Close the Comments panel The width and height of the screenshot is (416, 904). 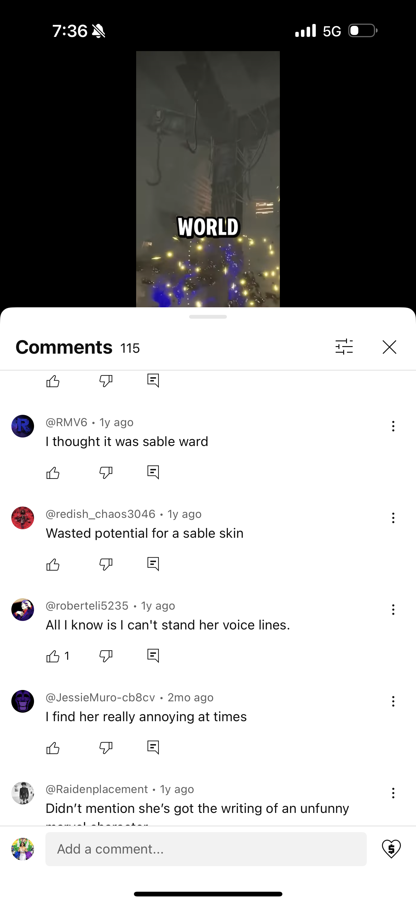click(389, 347)
